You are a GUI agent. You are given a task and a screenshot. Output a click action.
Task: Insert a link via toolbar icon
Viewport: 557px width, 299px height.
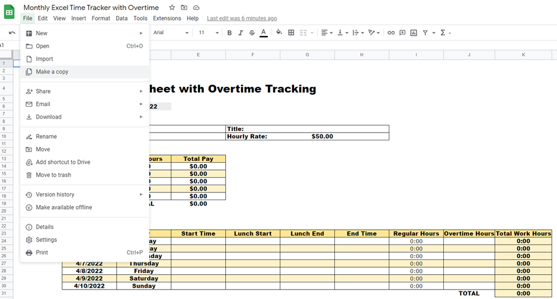(390, 33)
